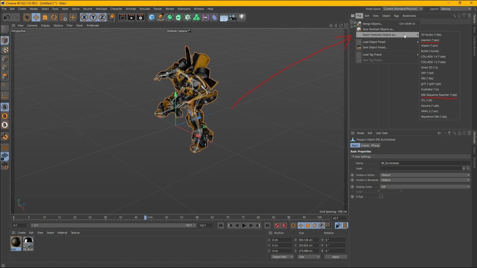The width and height of the screenshot is (477, 268).
Task: Toggle the Z-axis lock
Action: tap(102, 17)
